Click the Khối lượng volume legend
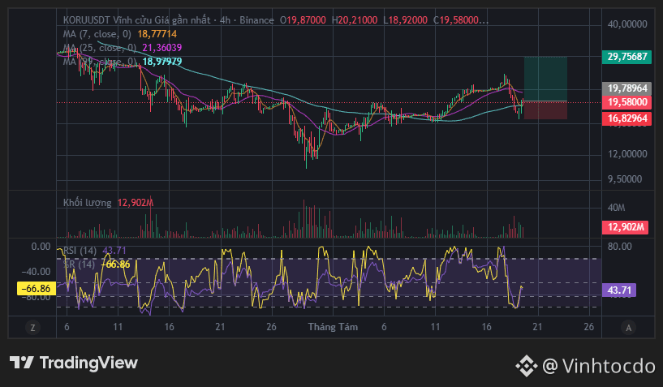Screen dimensions: 663x387 87,203
